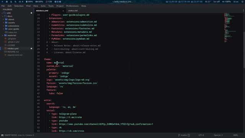Open README.md in the sidebar

pyautogui.click(x=13, y=52)
